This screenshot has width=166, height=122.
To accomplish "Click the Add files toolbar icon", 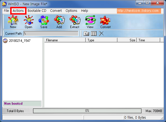I will click(59, 22).
